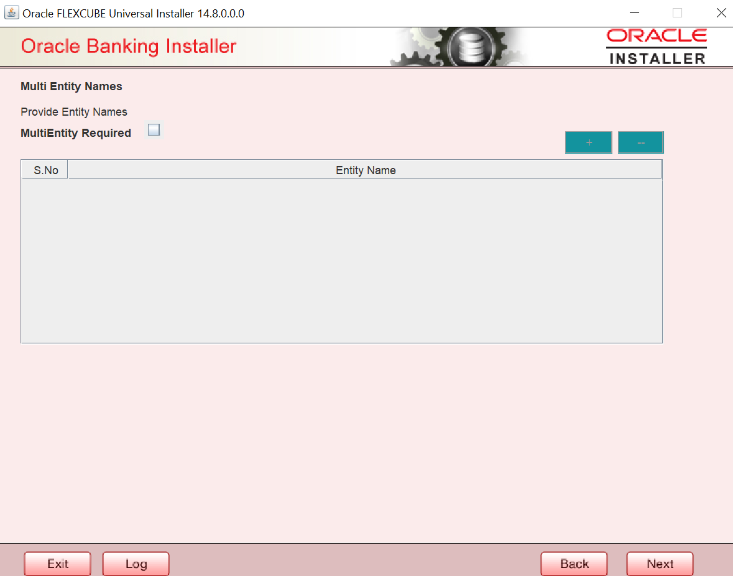Click the Java icon in the title bar
The image size is (733, 576).
point(11,12)
